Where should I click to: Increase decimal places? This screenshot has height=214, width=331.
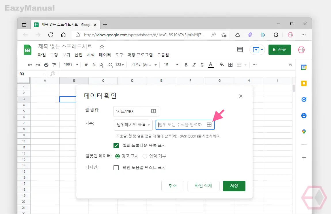click(110, 65)
